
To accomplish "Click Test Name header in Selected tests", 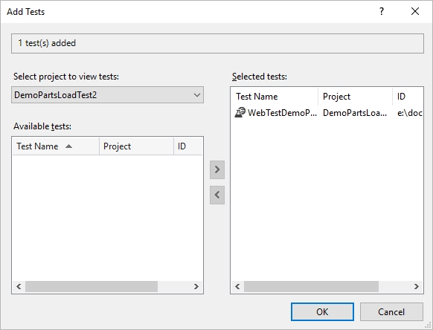I will pyautogui.click(x=275, y=97).
